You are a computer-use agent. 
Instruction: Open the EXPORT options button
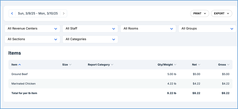point(221,13)
